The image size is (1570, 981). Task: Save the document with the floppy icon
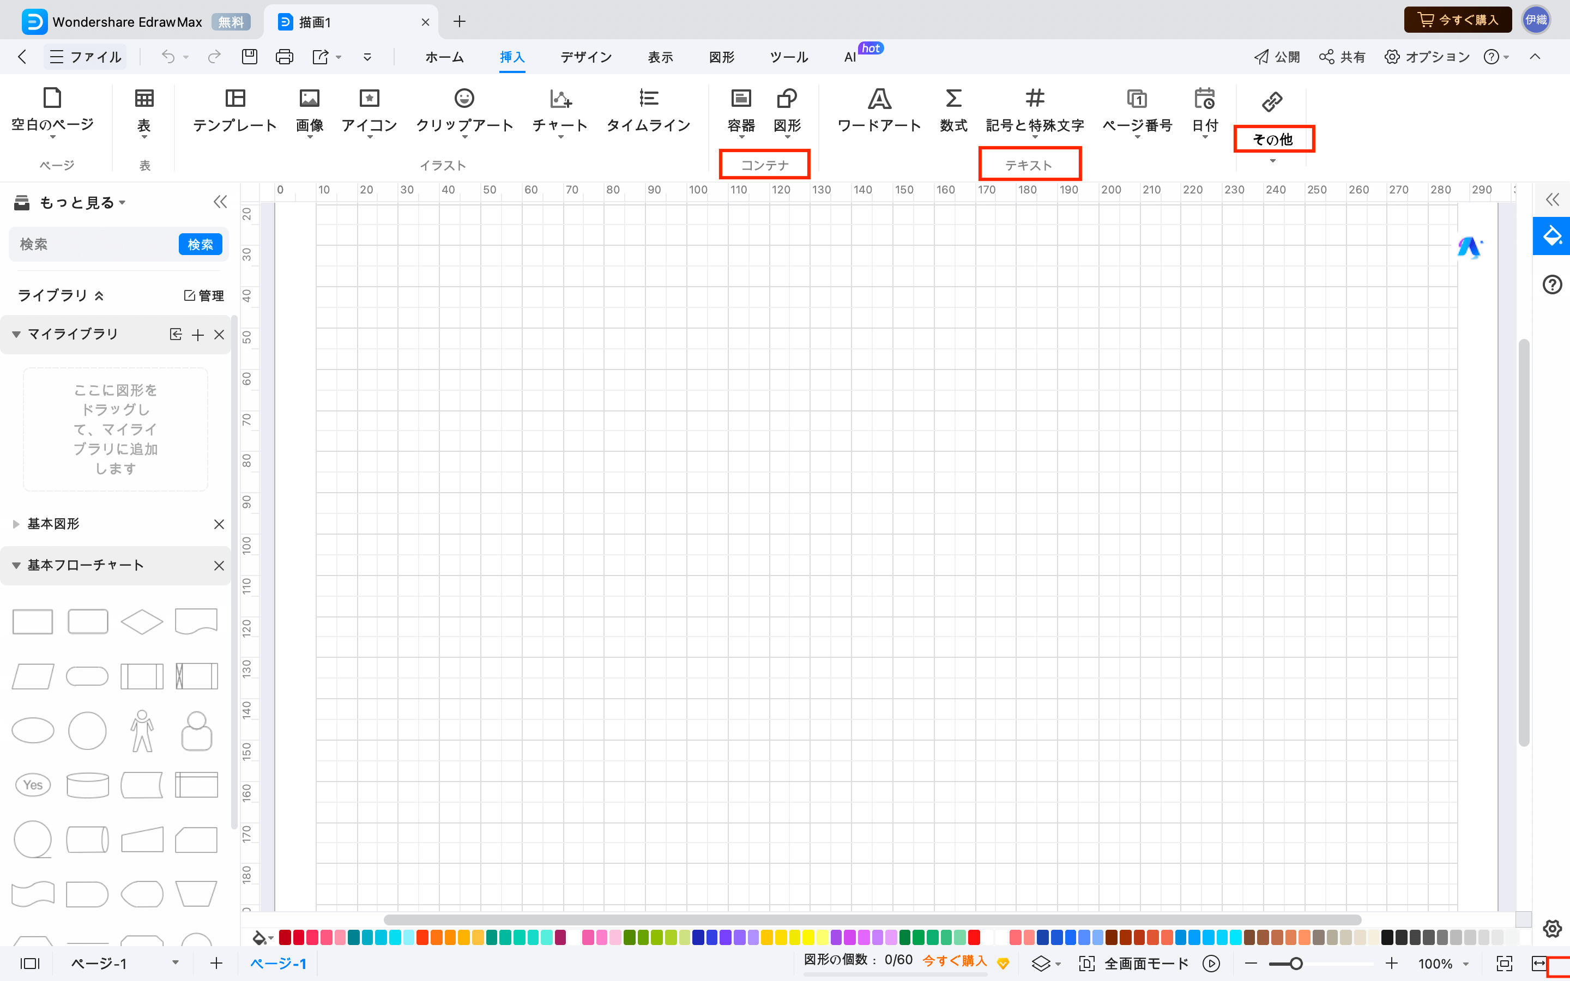(x=249, y=57)
